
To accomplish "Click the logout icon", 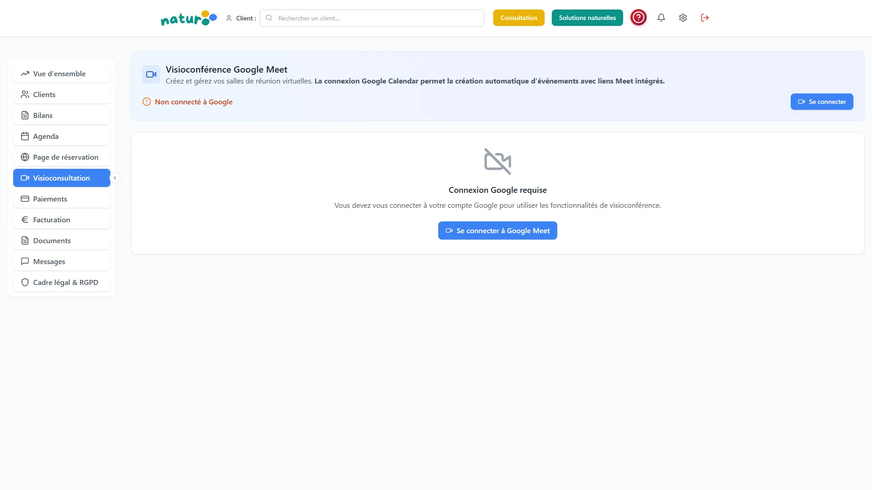I will 705,18.
